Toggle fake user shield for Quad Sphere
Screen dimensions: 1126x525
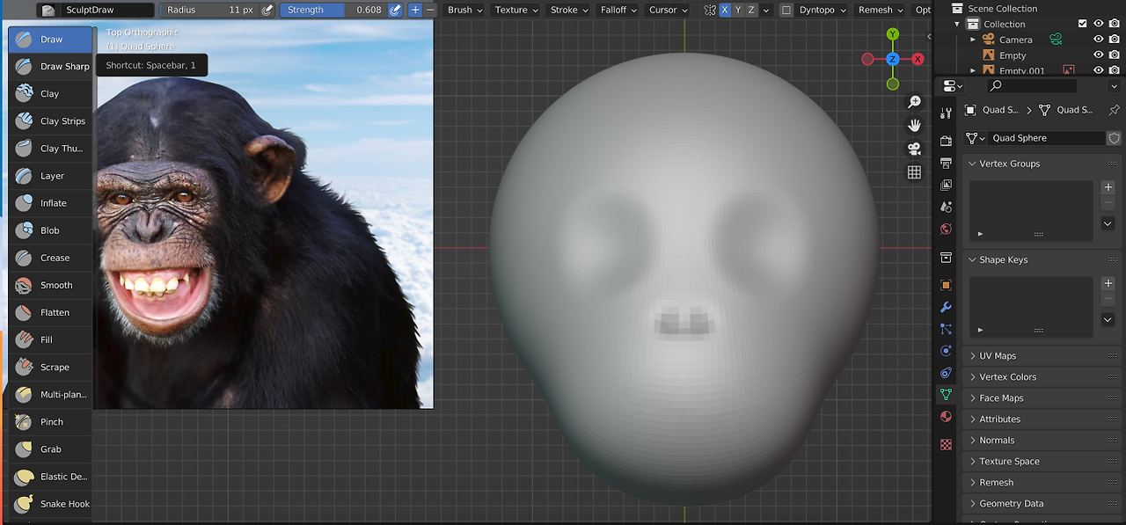point(1114,138)
